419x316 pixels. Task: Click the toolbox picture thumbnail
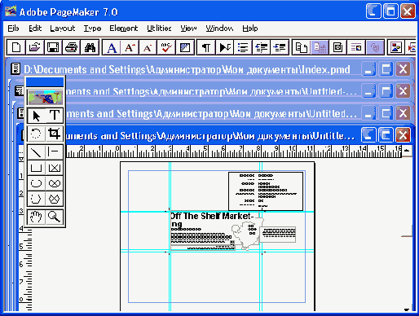pyautogui.click(x=46, y=97)
